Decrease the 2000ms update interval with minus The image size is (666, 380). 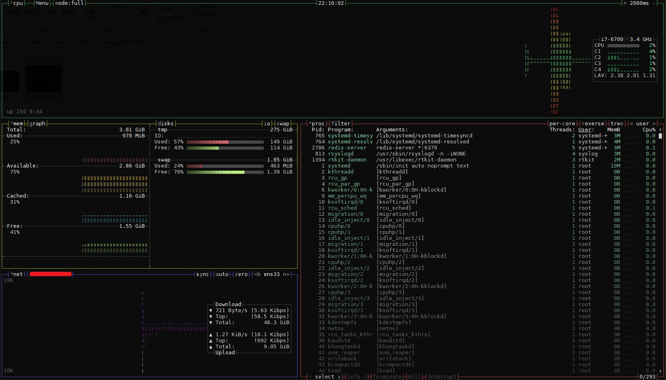point(654,3)
